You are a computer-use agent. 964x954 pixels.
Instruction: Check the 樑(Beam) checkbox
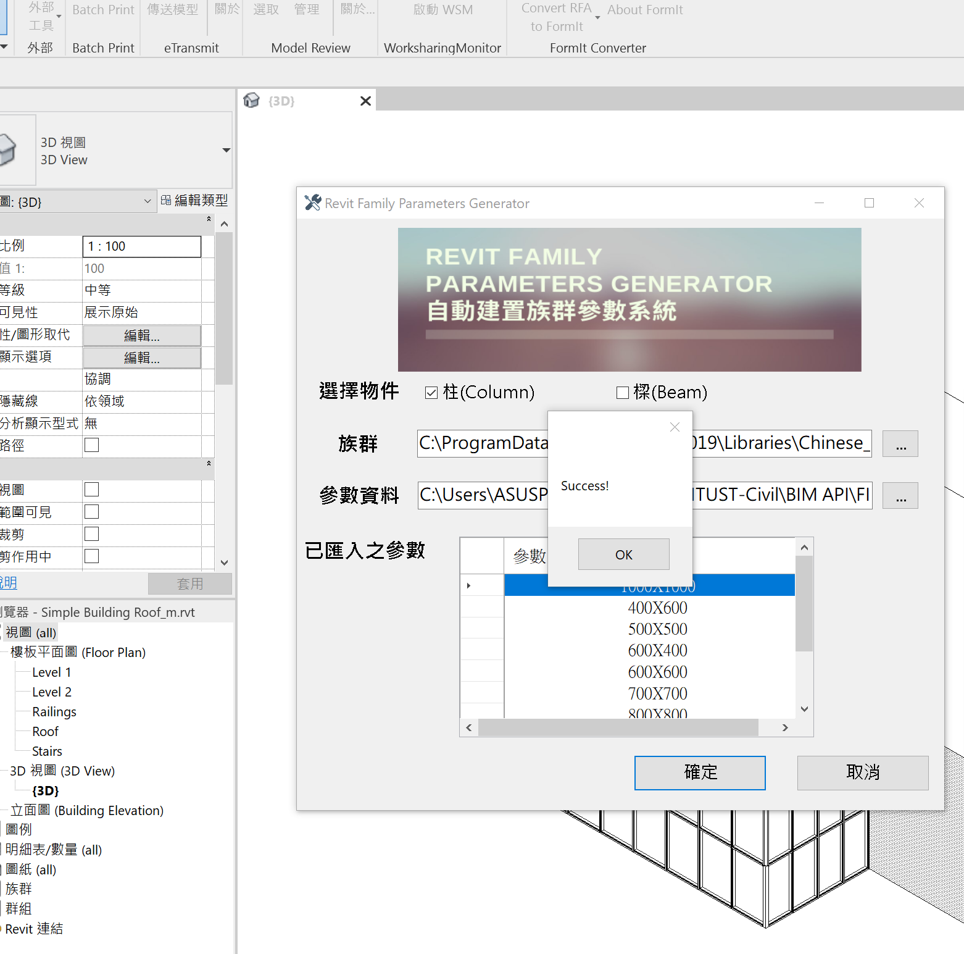click(x=622, y=393)
